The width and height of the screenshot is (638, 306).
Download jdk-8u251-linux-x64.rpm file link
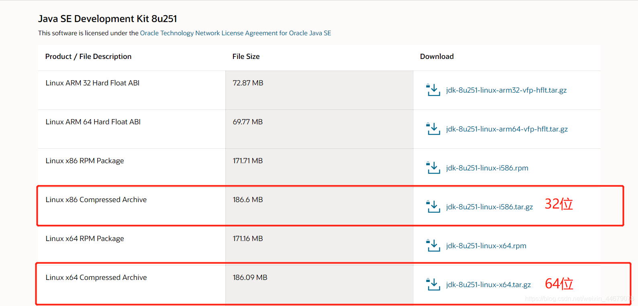486,246
